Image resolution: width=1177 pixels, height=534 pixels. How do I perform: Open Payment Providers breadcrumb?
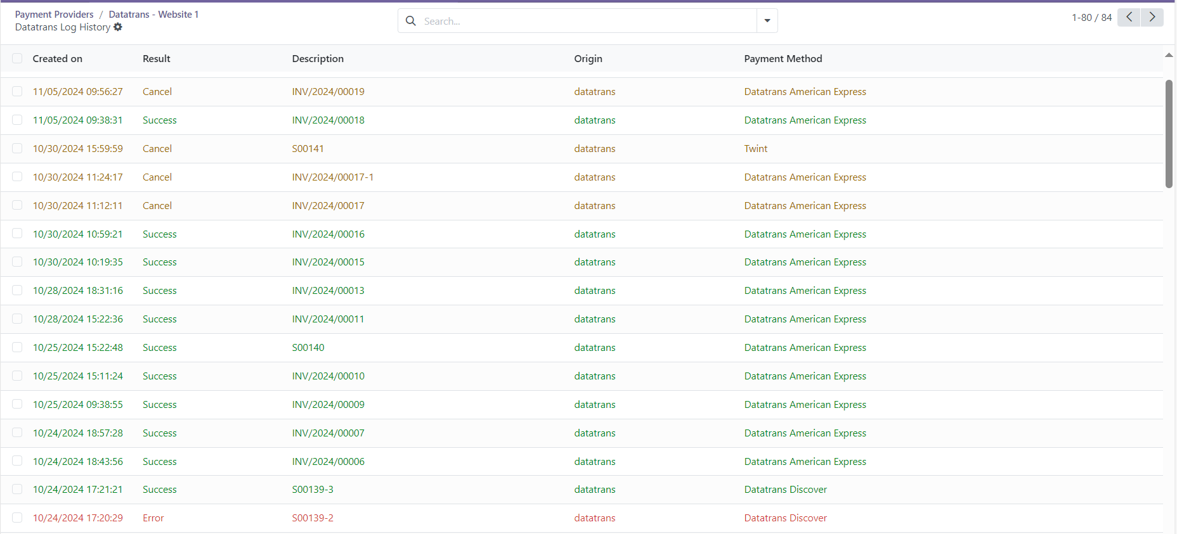54,14
